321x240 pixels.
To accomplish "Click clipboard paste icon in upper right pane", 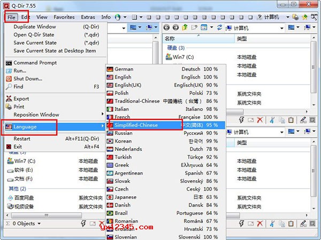I will tap(291, 120).
